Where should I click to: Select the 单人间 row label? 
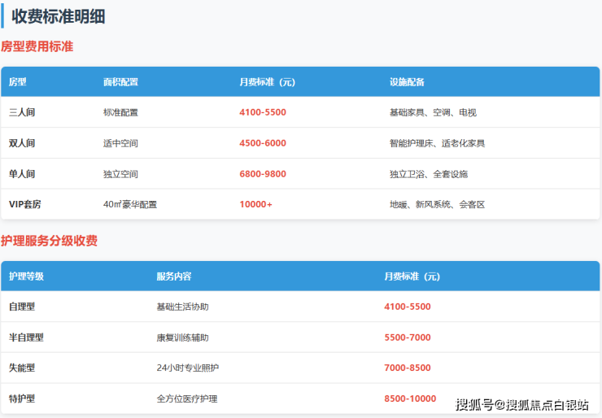point(22,174)
